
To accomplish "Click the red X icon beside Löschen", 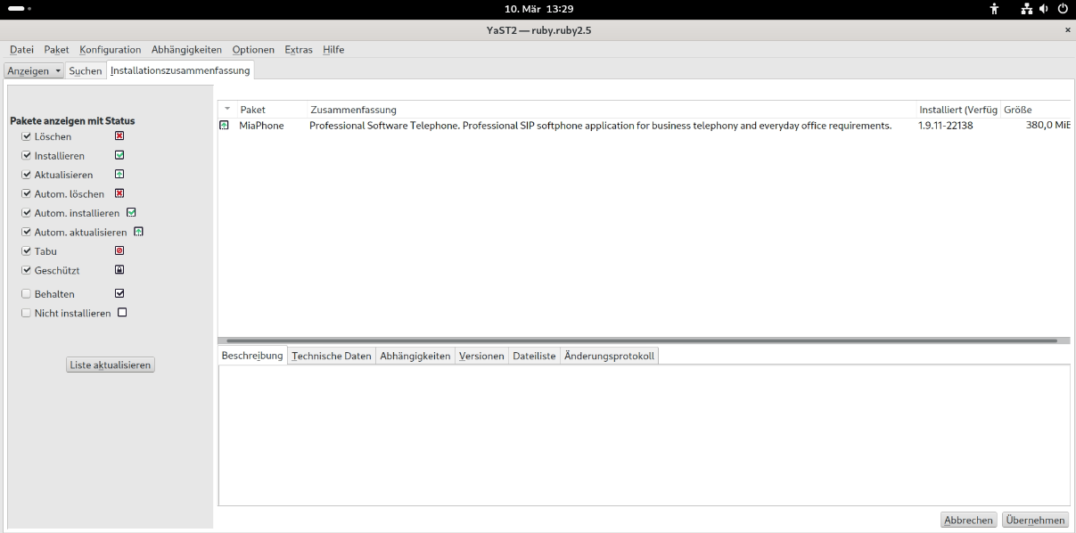I will pyautogui.click(x=119, y=136).
